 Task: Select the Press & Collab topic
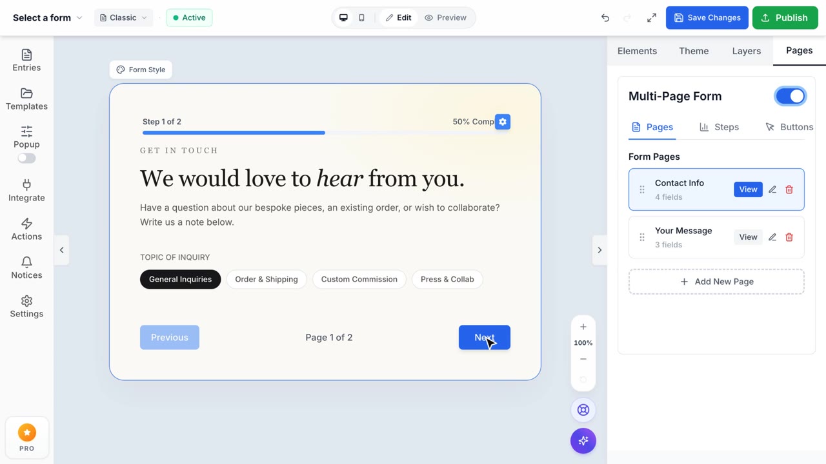pyautogui.click(x=447, y=279)
